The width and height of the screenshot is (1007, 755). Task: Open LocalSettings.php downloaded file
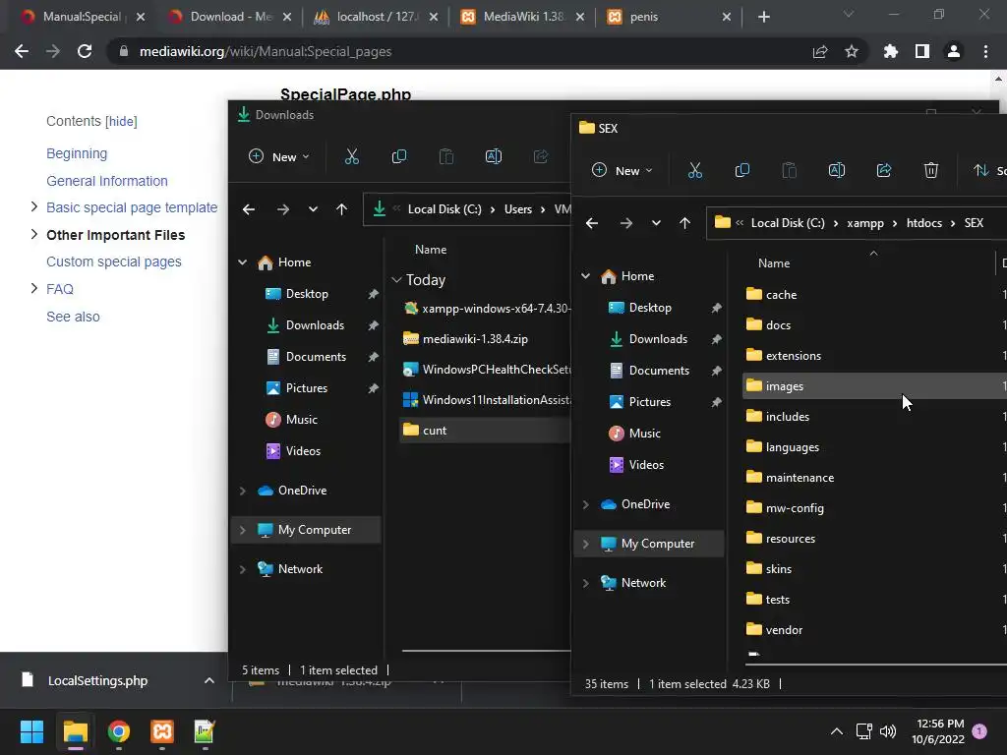click(97, 680)
